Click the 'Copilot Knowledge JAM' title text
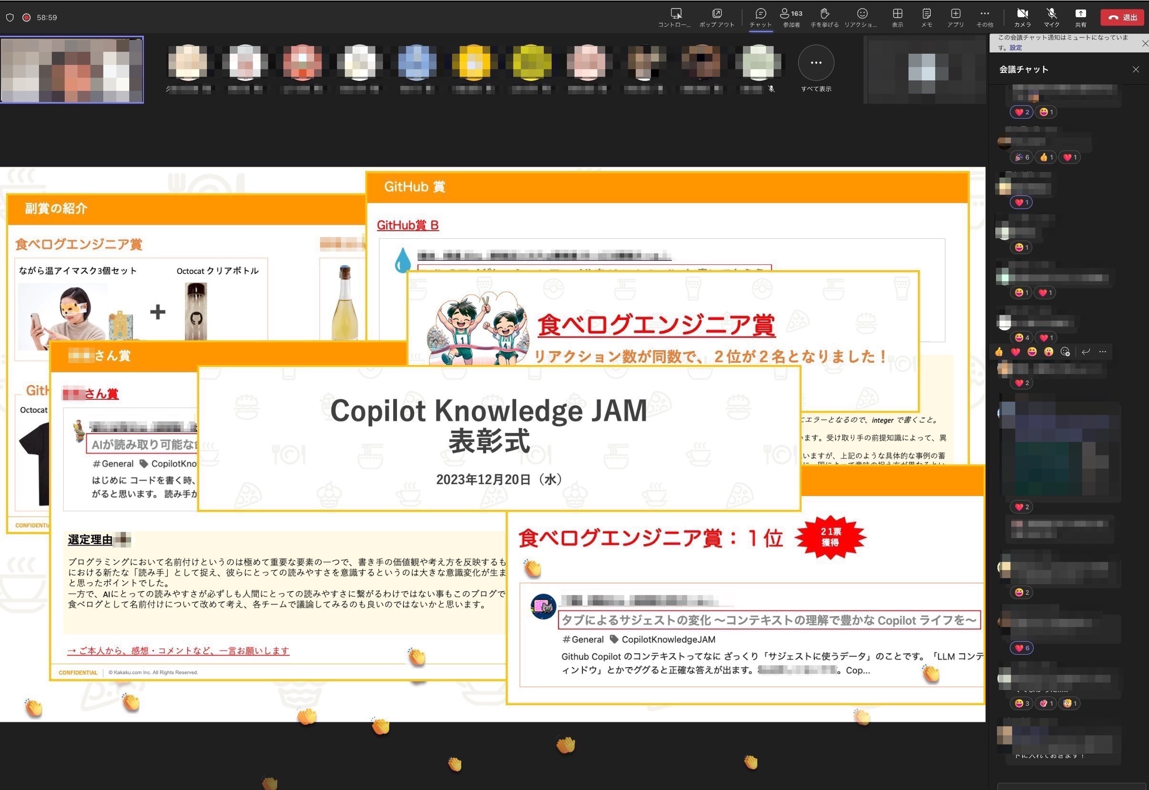Viewport: 1149px width, 790px height. point(488,410)
